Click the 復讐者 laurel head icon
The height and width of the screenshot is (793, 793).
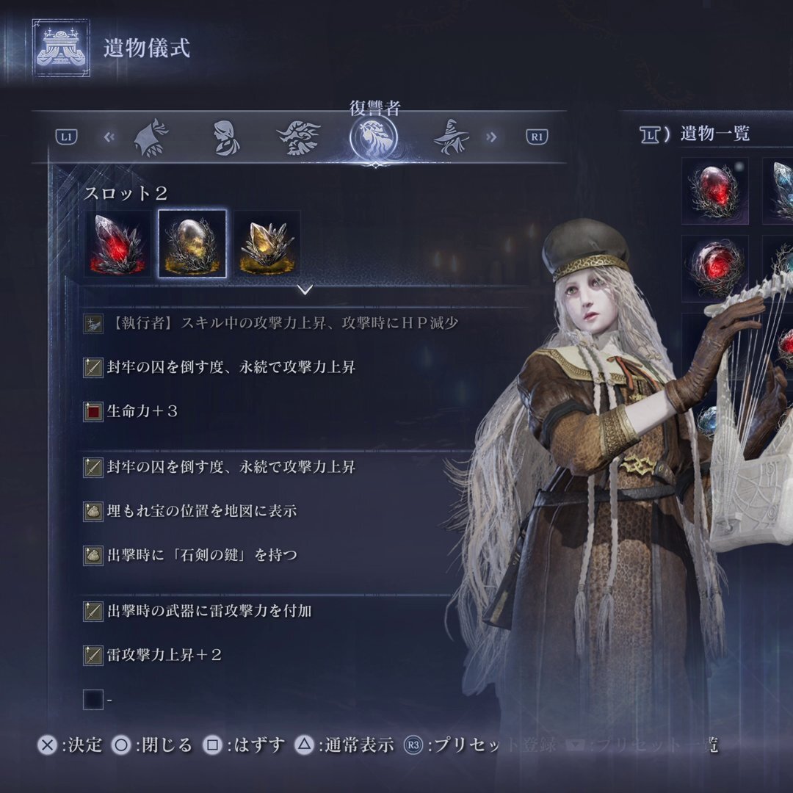pyautogui.click(x=374, y=137)
